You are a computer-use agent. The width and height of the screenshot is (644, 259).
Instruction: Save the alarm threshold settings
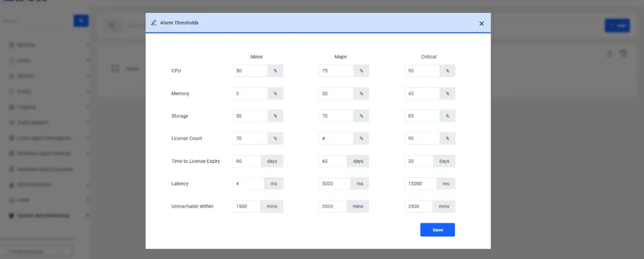[437, 230]
